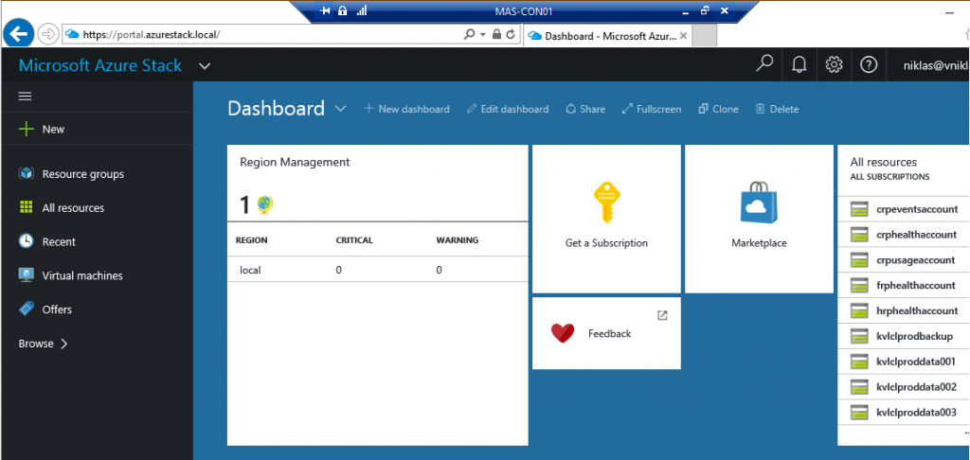Open the Marketplace tile
Image resolution: width=970 pixels, height=460 pixels.
(x=759, y=219)
